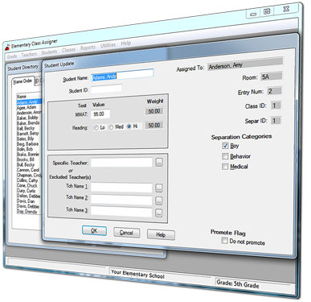The image size is (311, 302).
Task: Select the Hi reading radio button
Action: point(129,126)
